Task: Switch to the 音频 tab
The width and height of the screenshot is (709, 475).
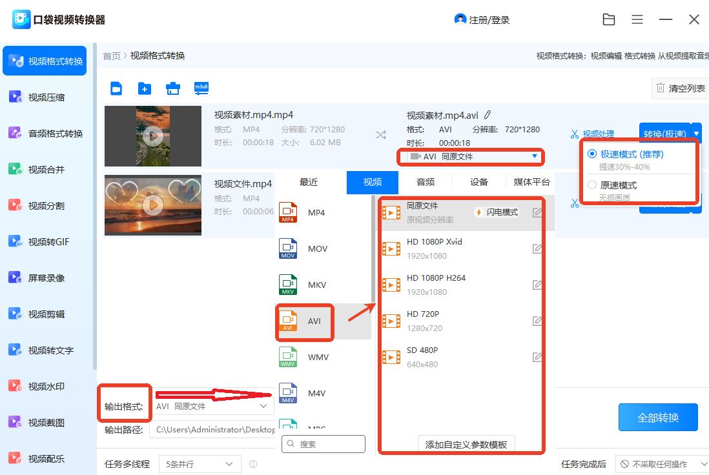Action: pyautogui.click(x=425, y=182)
